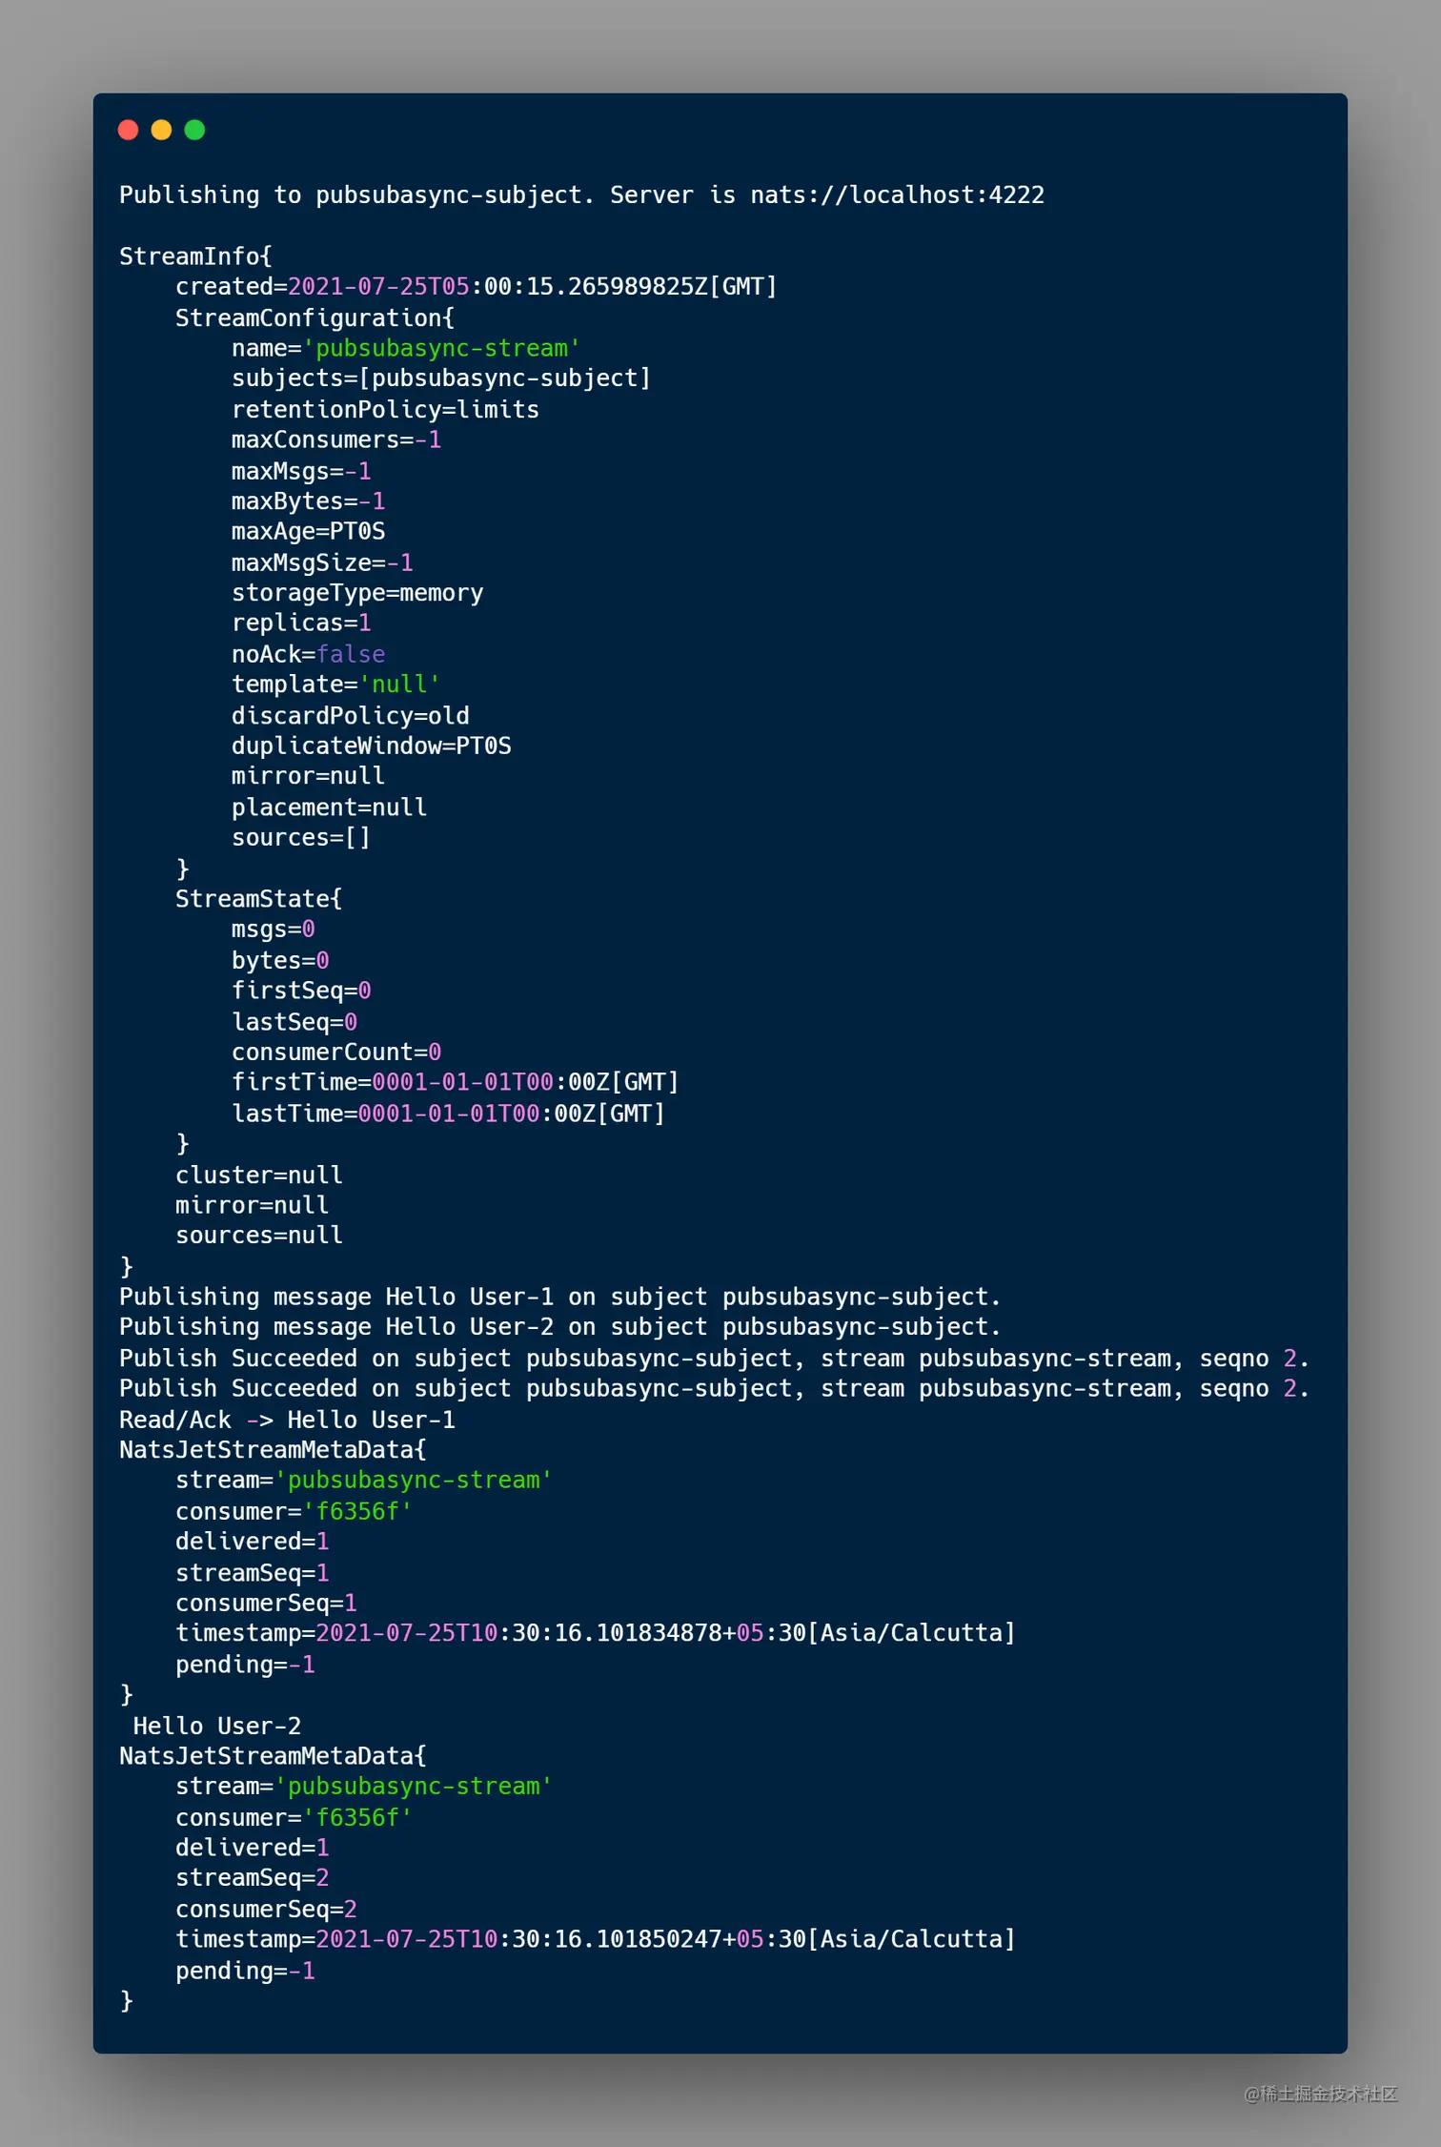This screenshot has height=2147, width=1441.
Task: Click the cluster=null line
Action: [x=258, y=1176]
